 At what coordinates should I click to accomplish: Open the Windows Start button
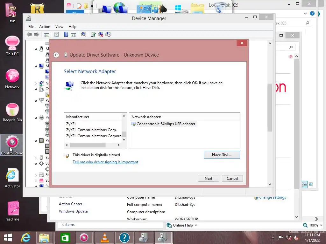pyautogui.click(x=8, y=238)
